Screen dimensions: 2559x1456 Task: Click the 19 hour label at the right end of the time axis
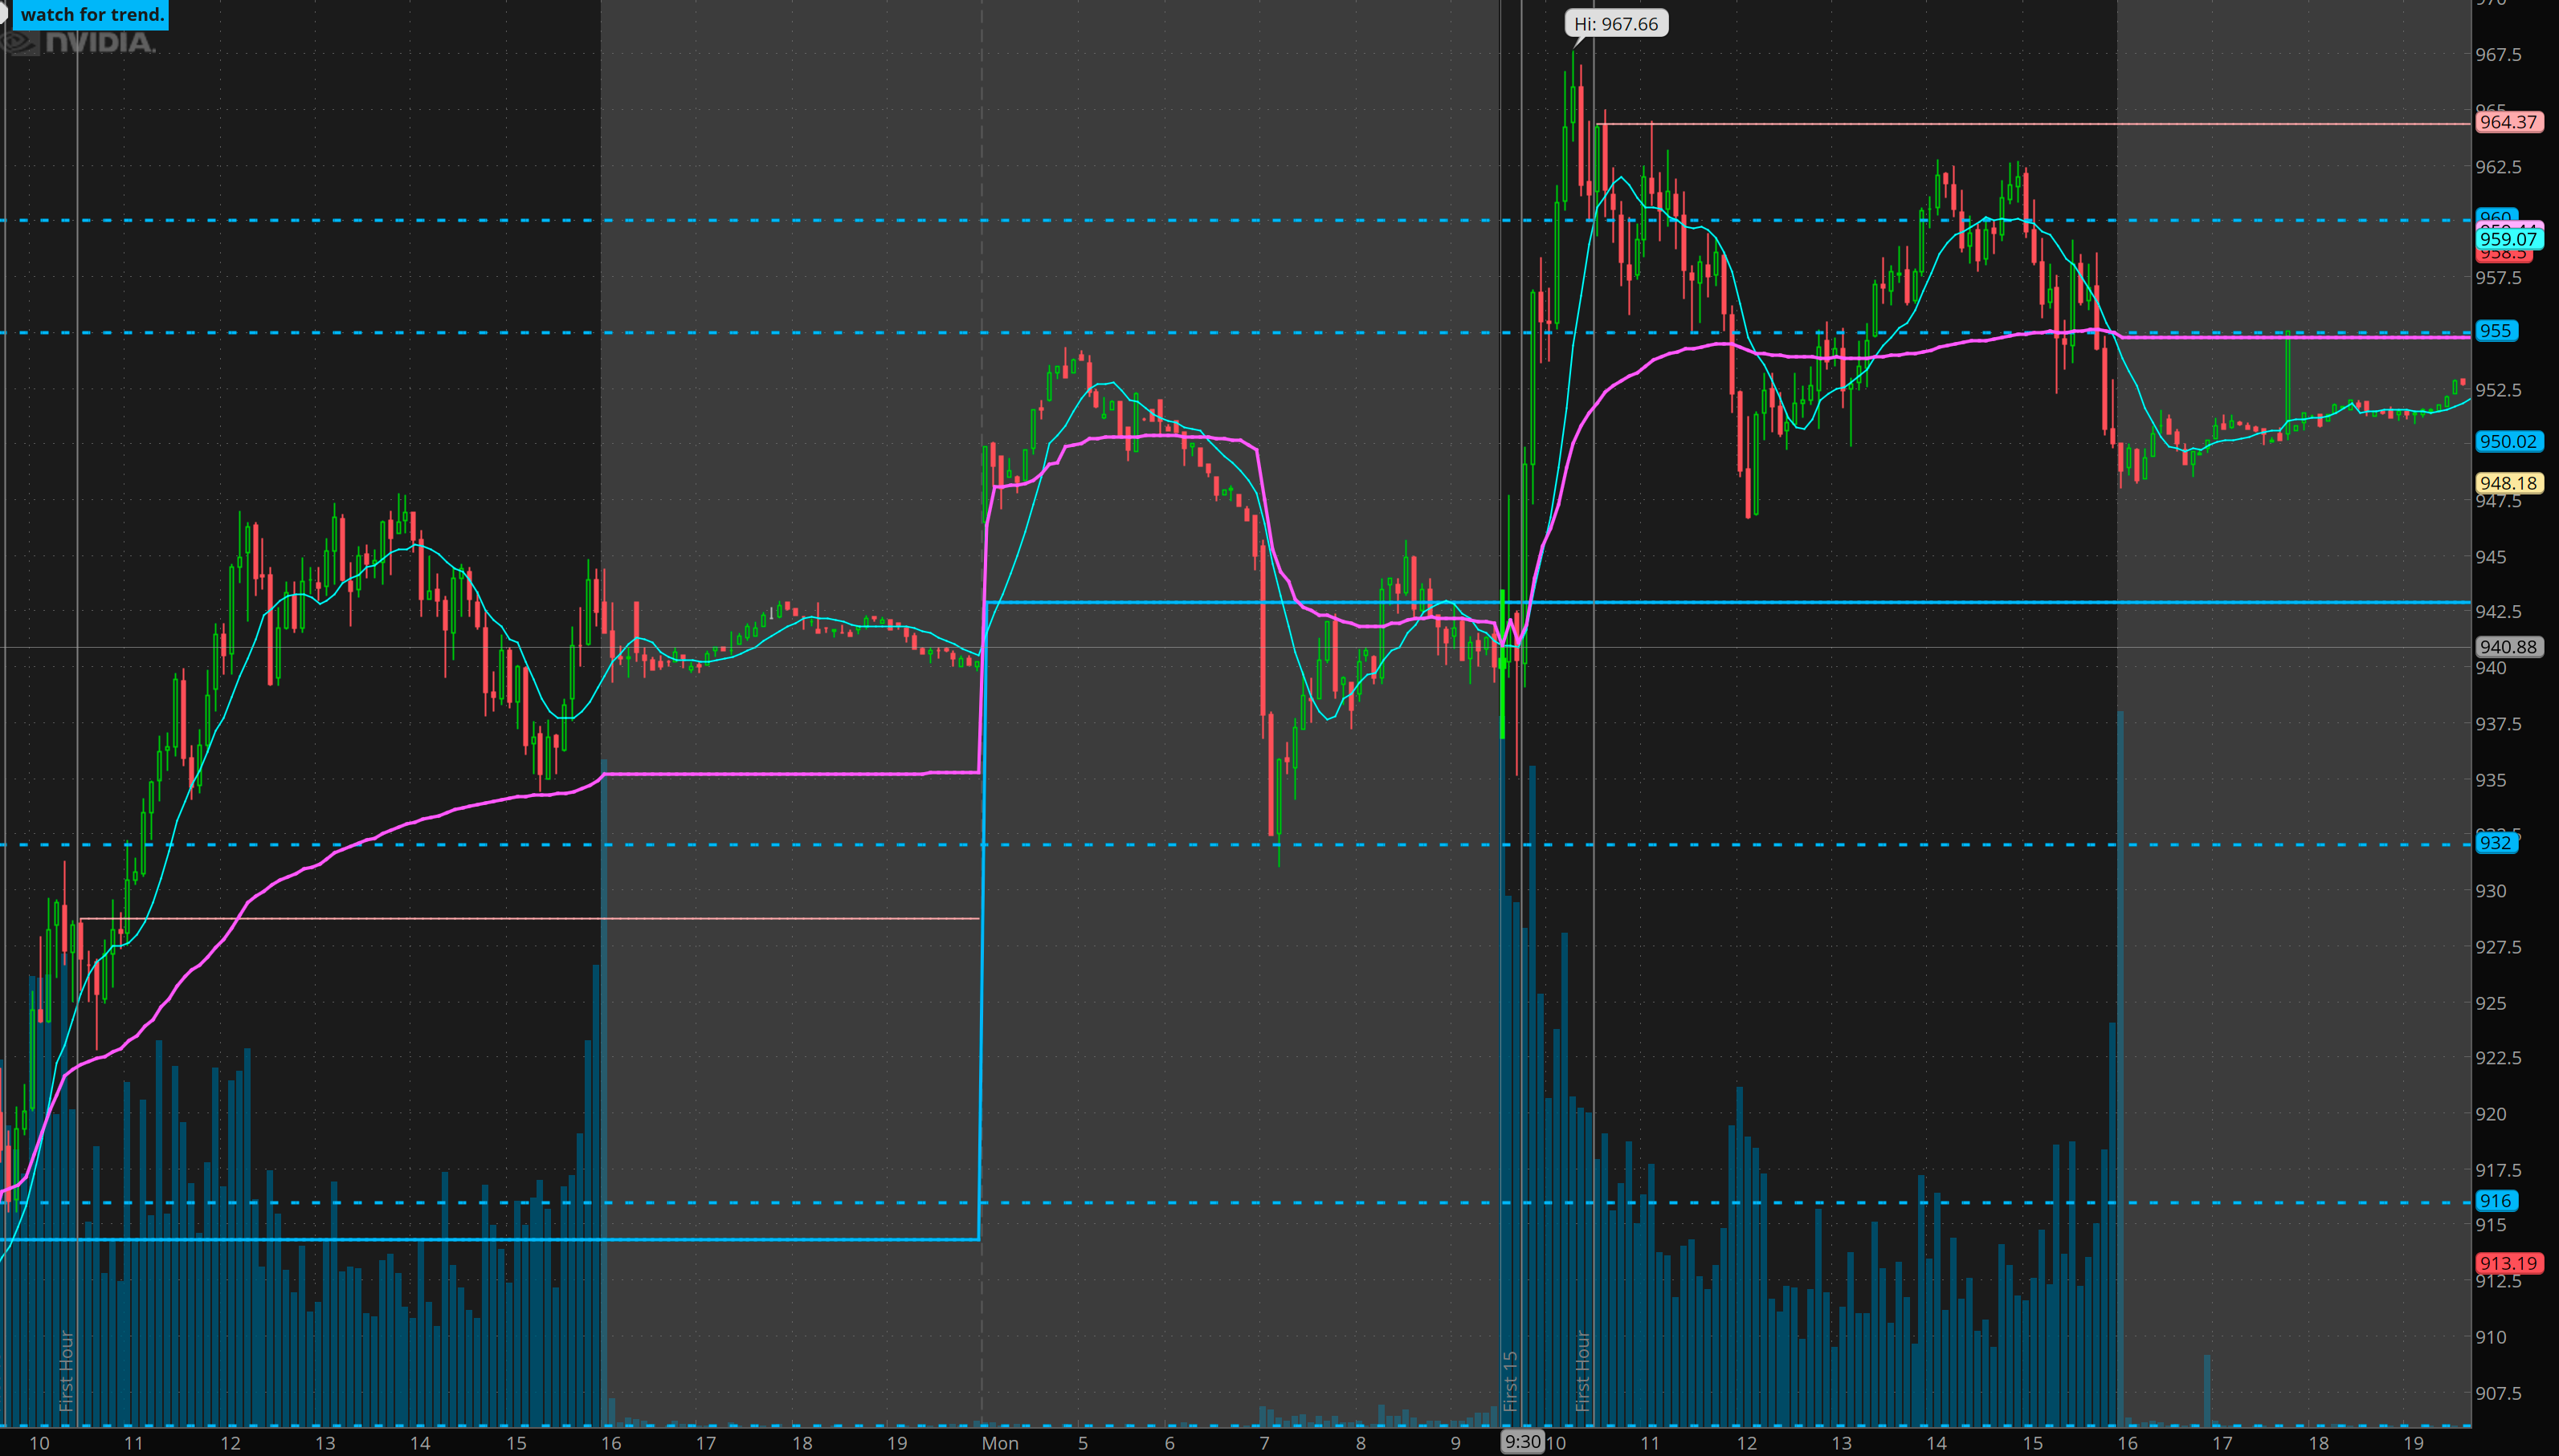pos(2414,1443)
